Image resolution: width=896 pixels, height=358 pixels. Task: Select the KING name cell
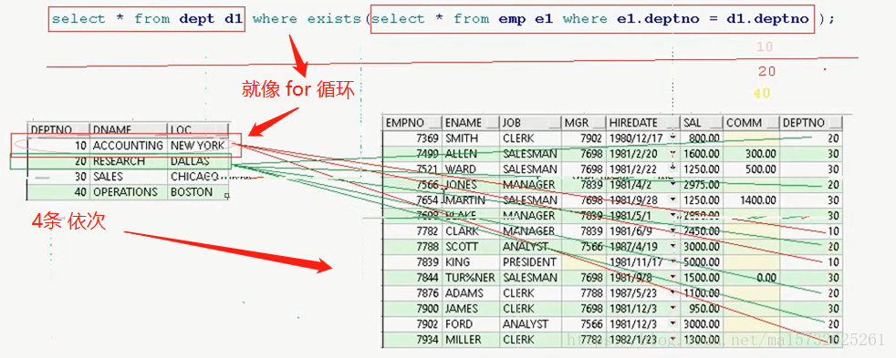point(471,262)
